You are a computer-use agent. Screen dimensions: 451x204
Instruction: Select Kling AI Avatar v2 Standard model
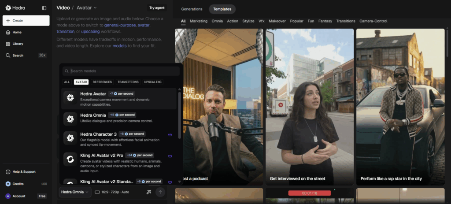(119, 182)
